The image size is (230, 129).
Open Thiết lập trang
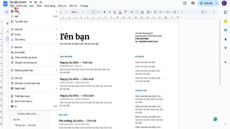pos(34,96)
